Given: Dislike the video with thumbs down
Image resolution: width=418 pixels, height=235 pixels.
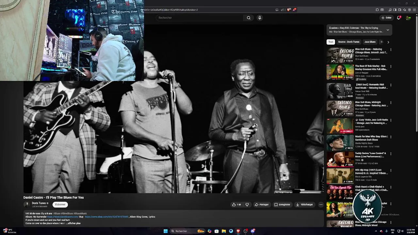Looking at the screenshot, I should point(247,205).
